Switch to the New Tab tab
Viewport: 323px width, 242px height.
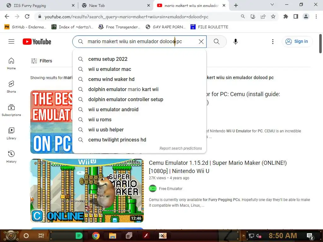[x=115, y=6]
